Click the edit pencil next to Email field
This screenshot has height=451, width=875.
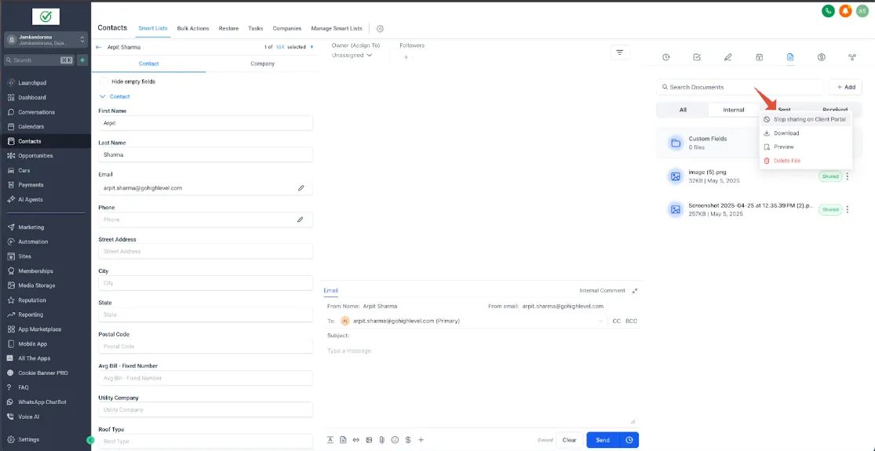301,188
